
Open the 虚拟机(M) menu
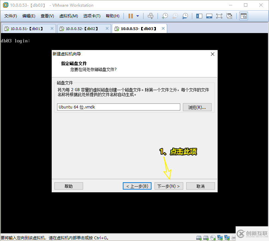(x=68, y=16)
